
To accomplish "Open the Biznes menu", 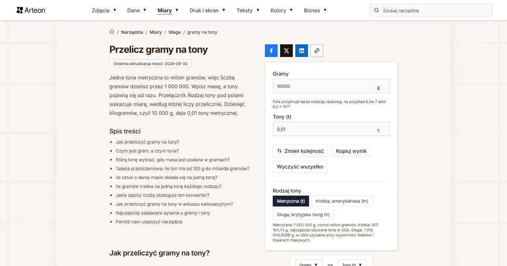I will (315, 11).
